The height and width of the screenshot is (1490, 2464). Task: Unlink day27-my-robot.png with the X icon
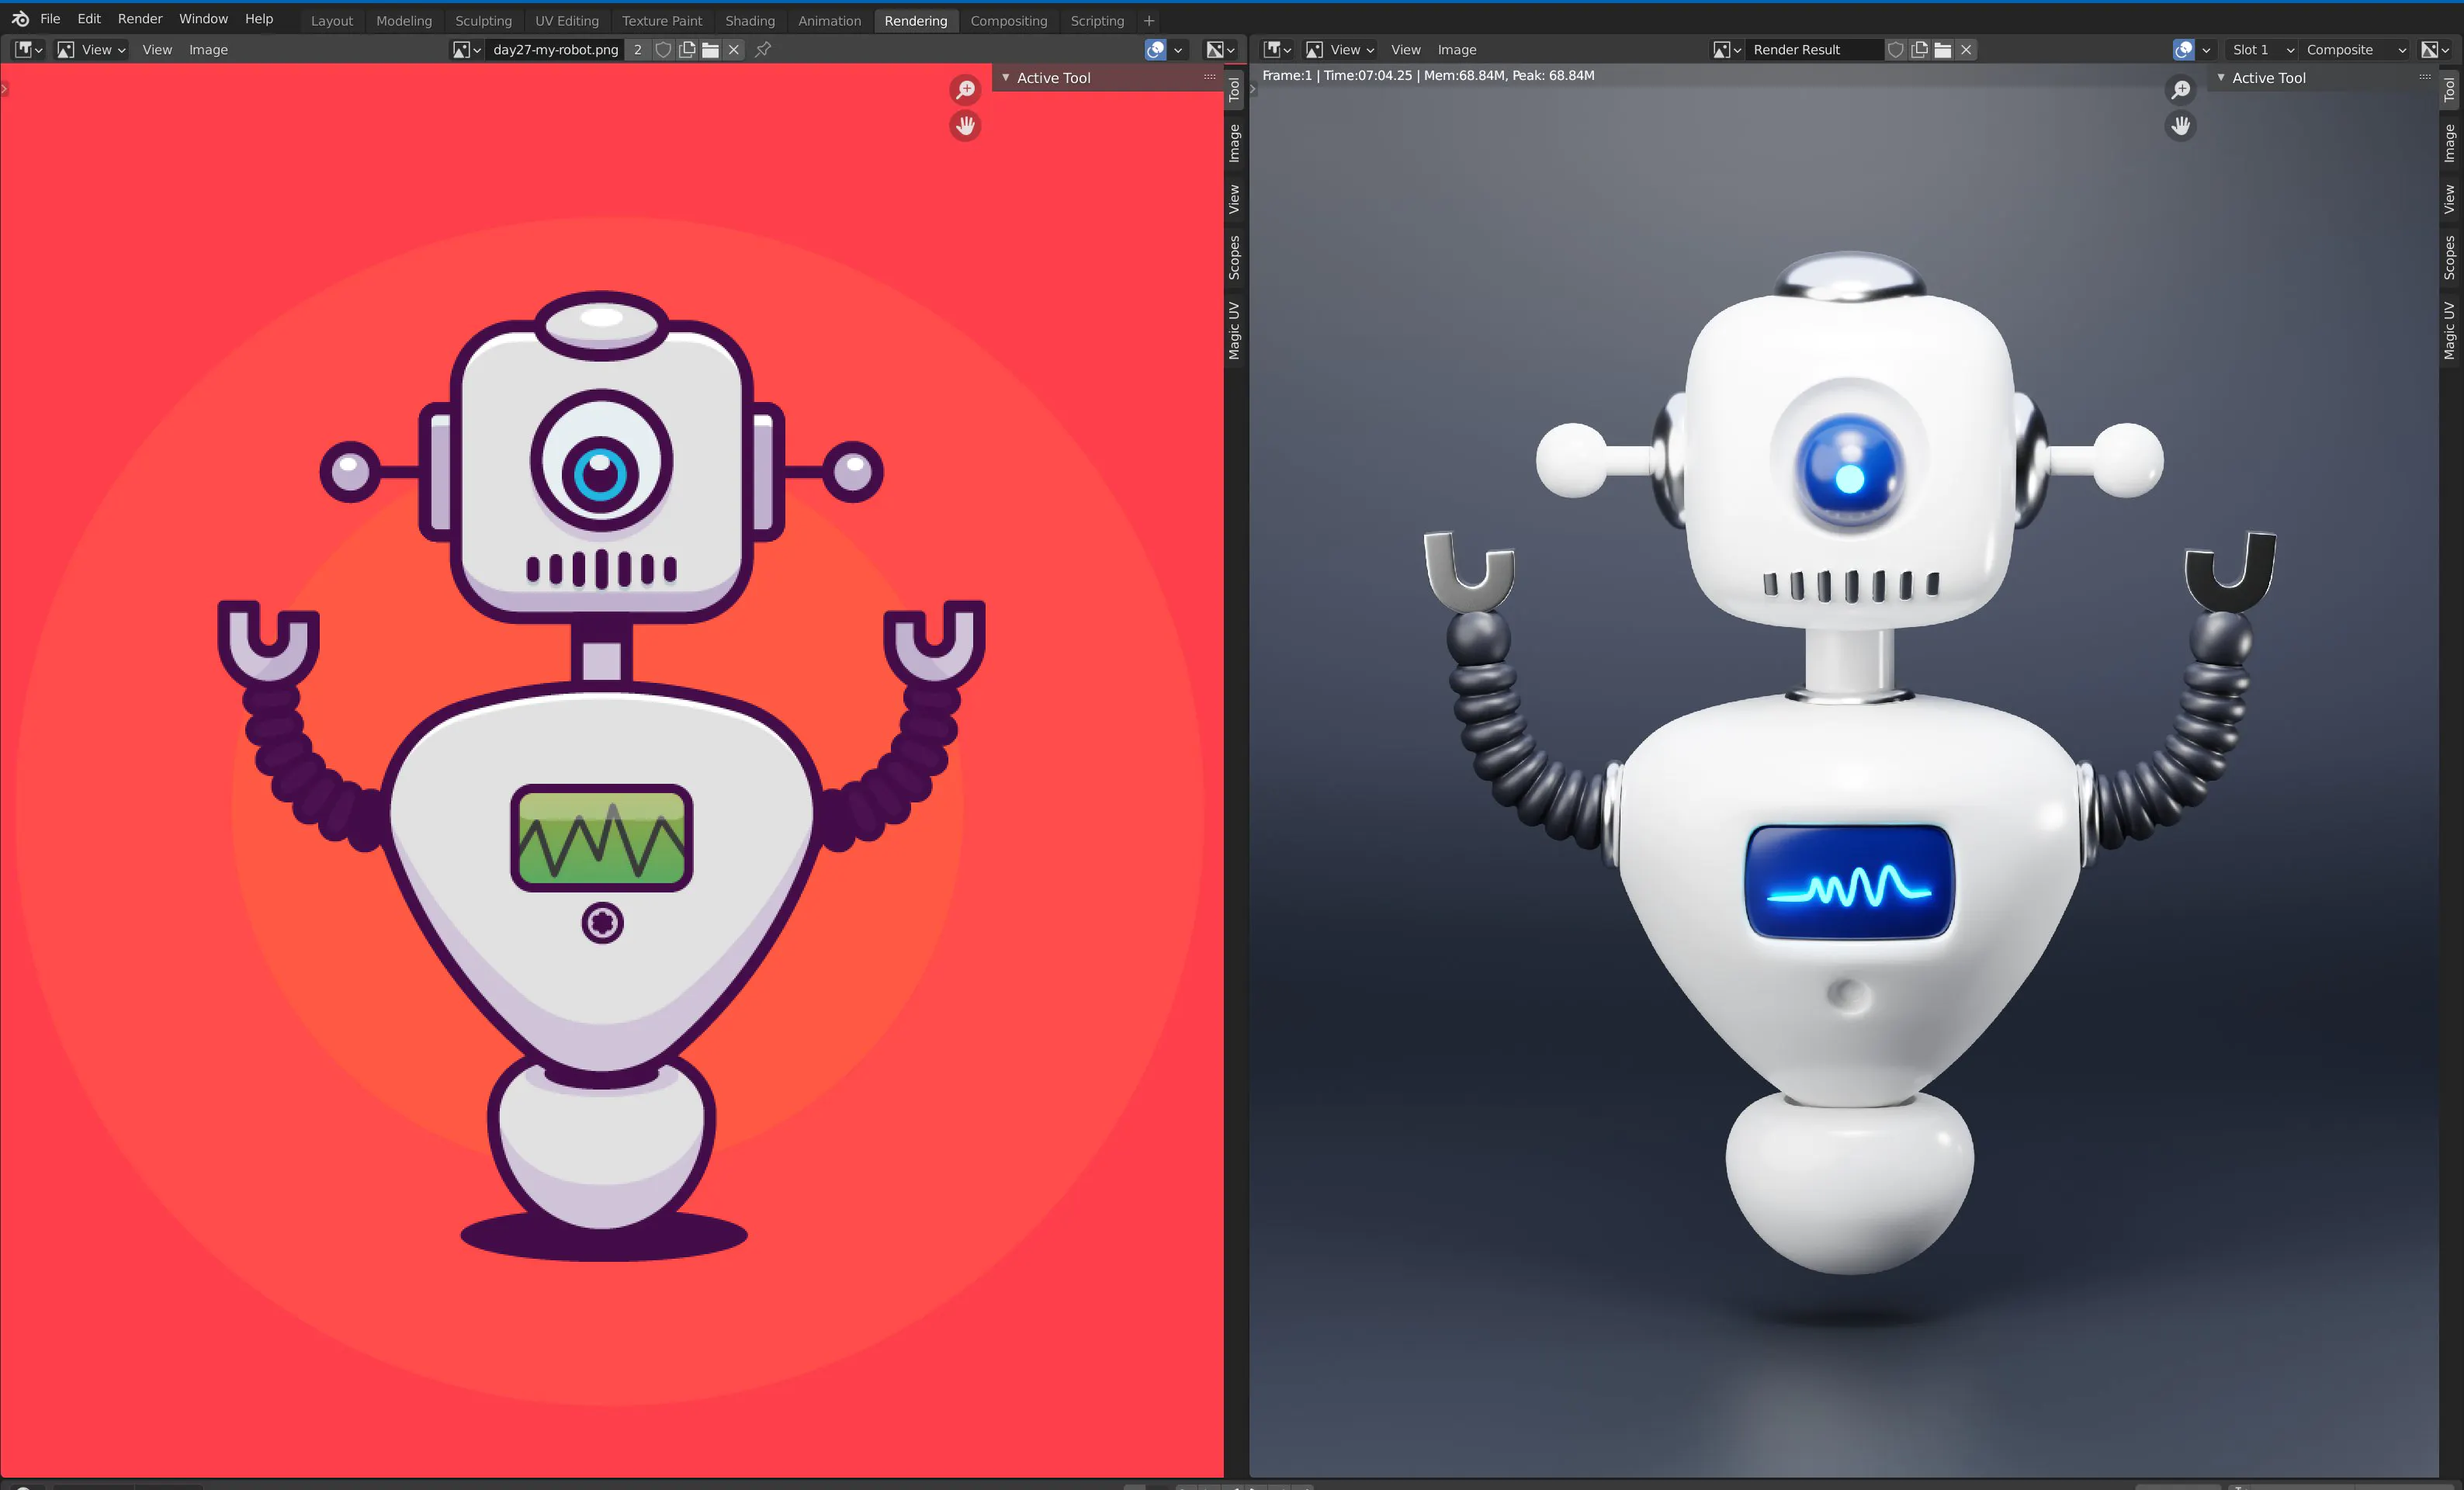[x=734, y=50]
